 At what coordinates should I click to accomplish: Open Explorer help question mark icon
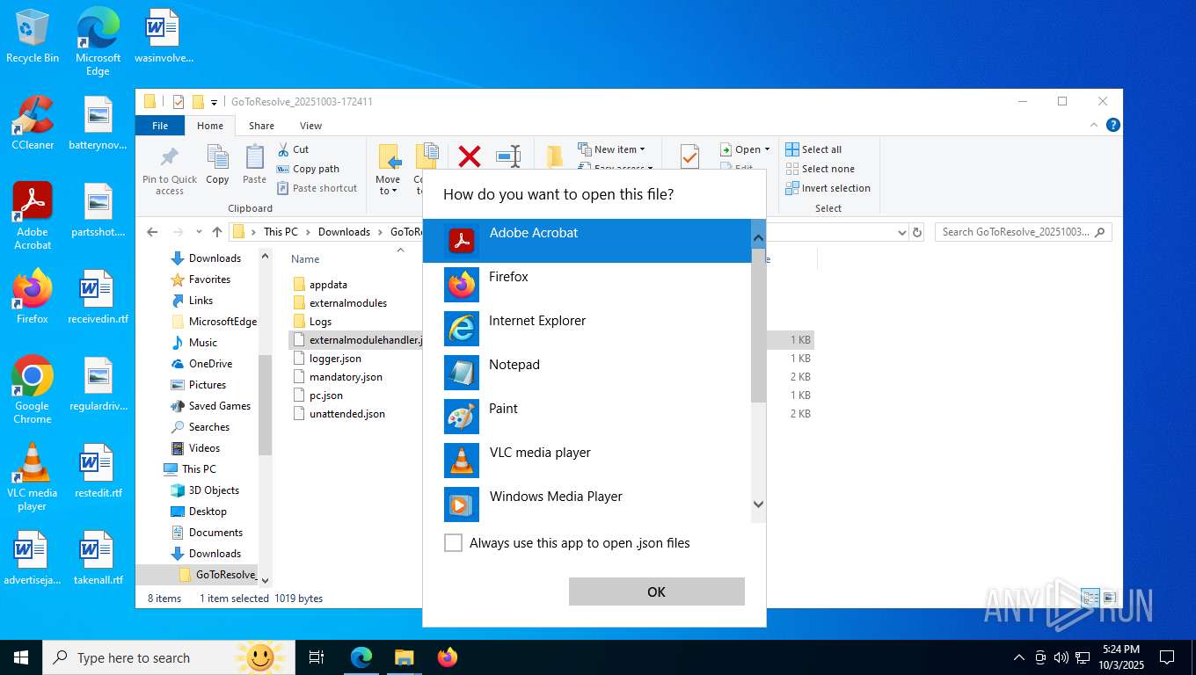click(1112, 126)
